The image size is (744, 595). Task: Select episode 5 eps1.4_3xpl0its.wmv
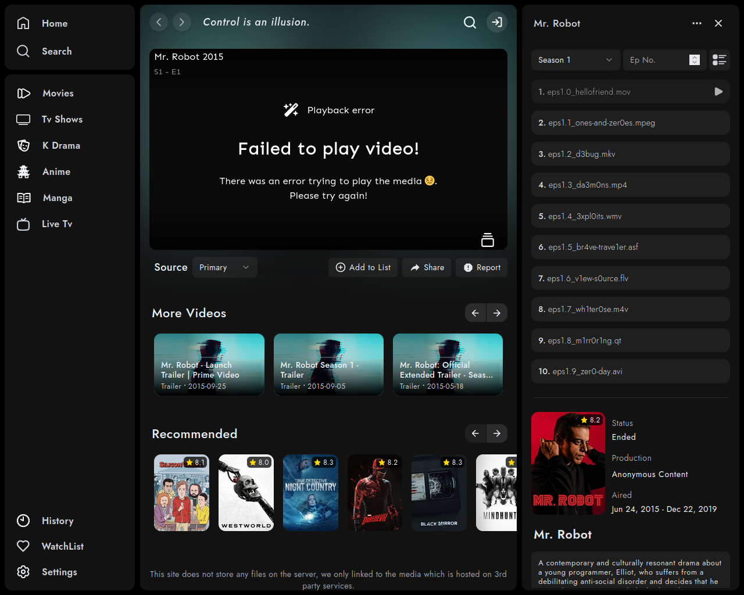point(631,216)
